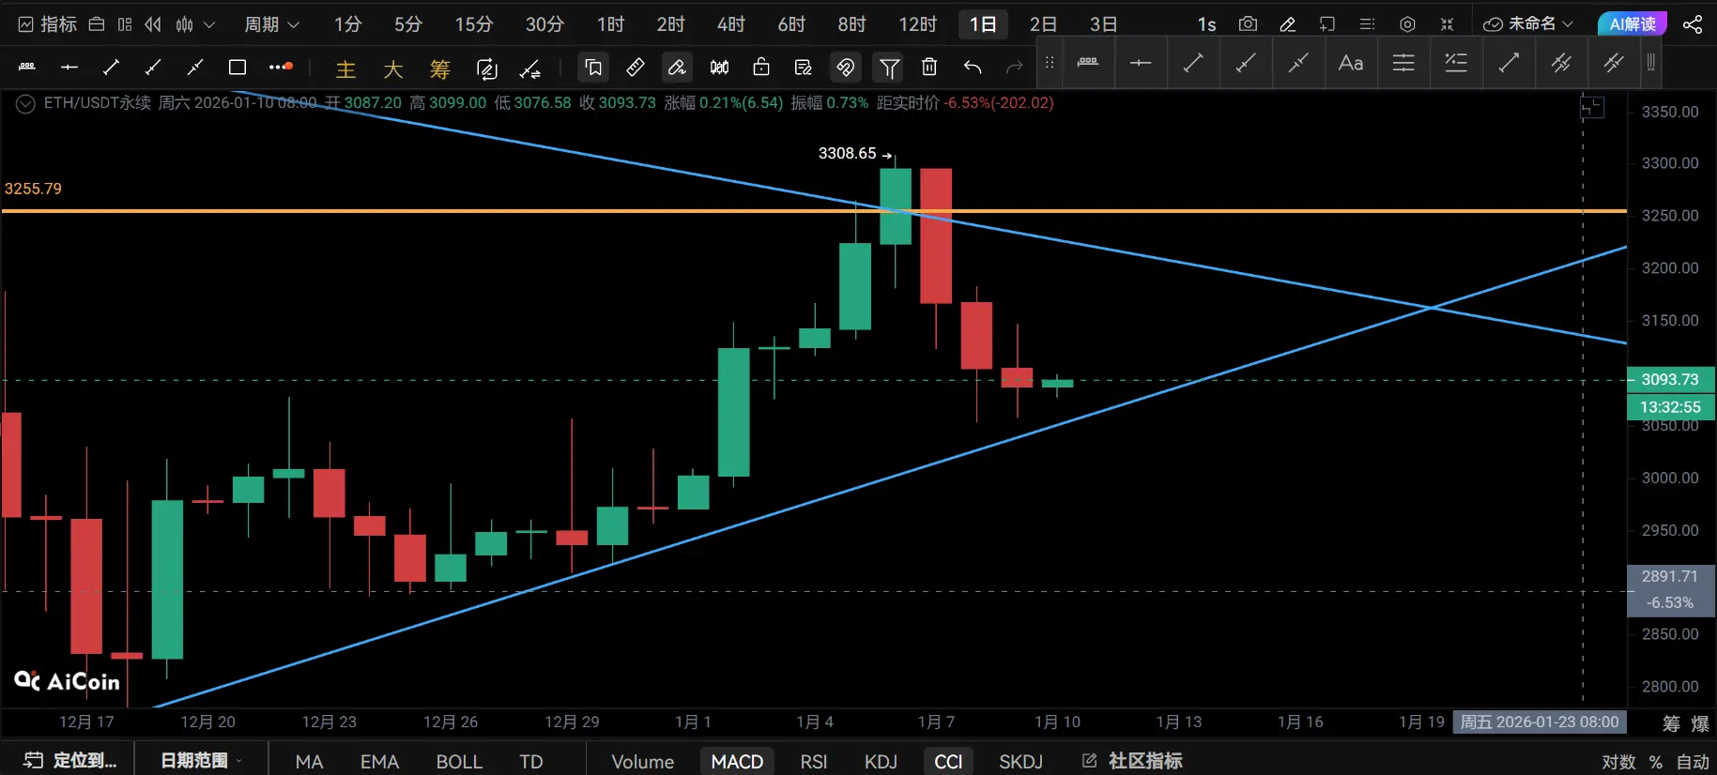Open more drawing tools with the ellipsis

pos(280,68)
